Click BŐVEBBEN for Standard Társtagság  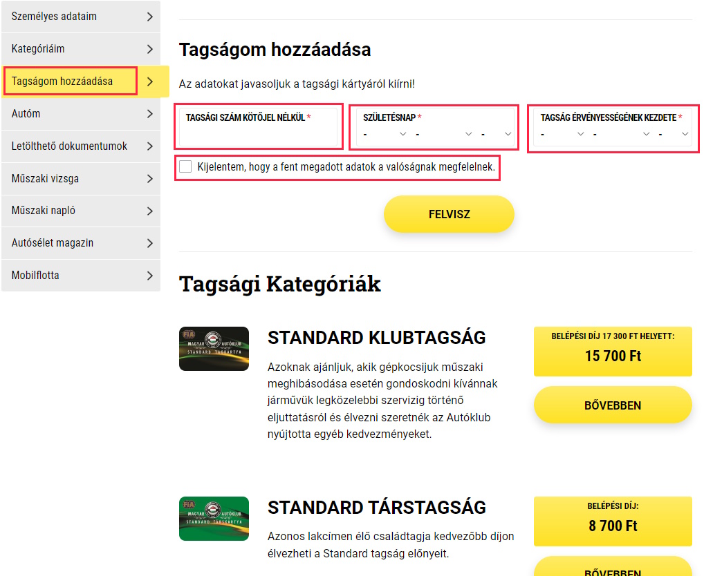point(613,568)
